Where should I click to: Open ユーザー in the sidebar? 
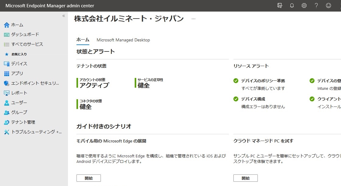click(19, 103)
